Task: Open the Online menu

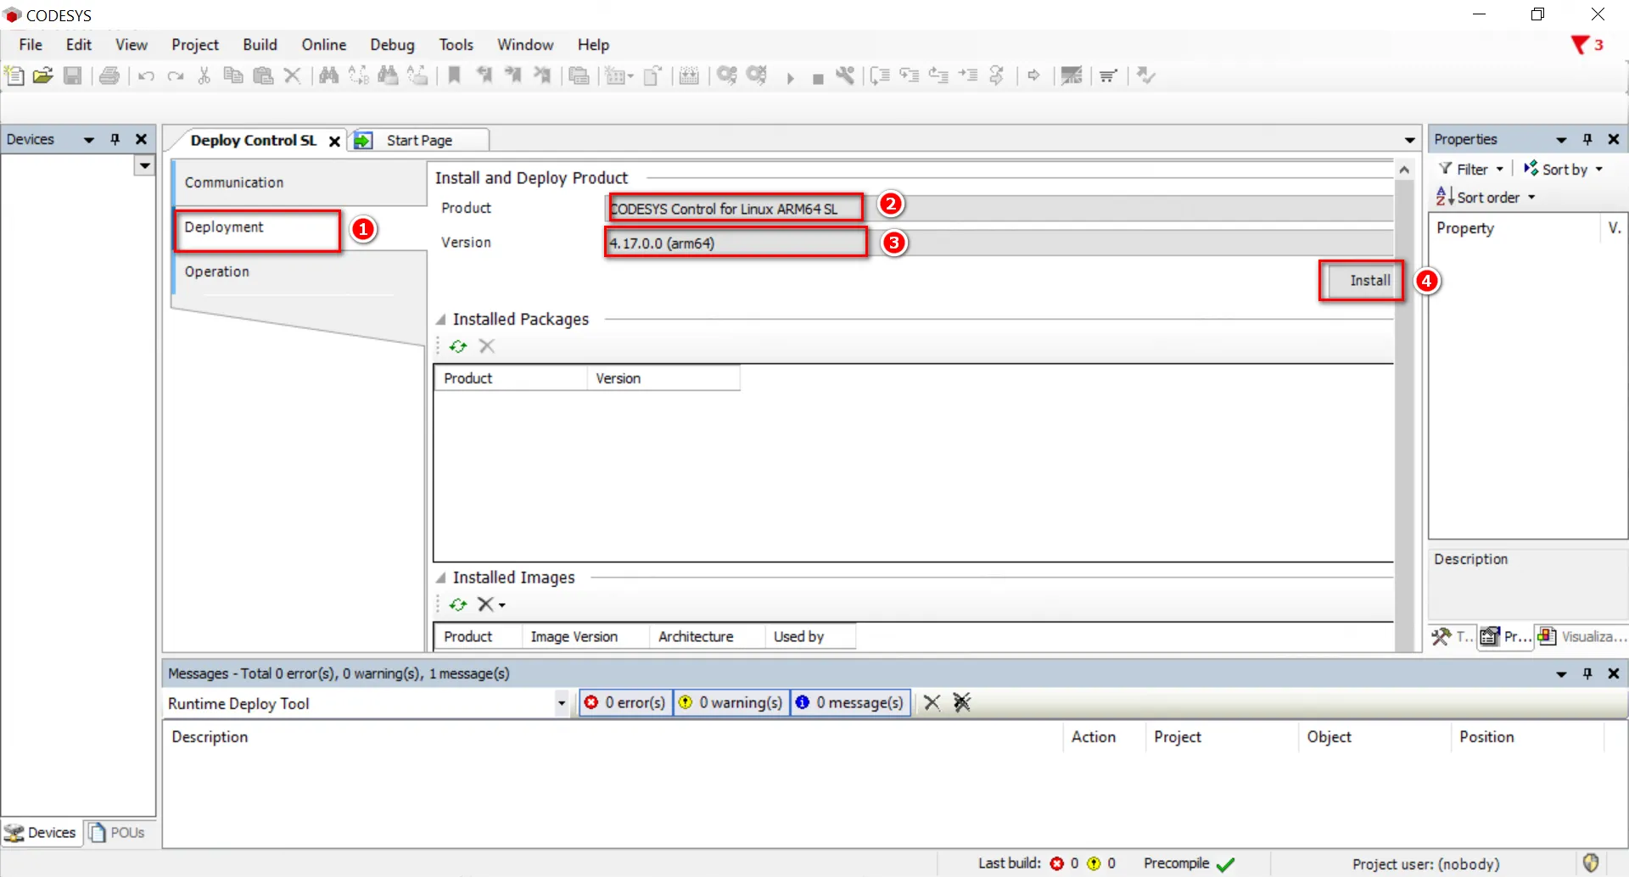Action: pyautogui.click(x=323, y=45)
